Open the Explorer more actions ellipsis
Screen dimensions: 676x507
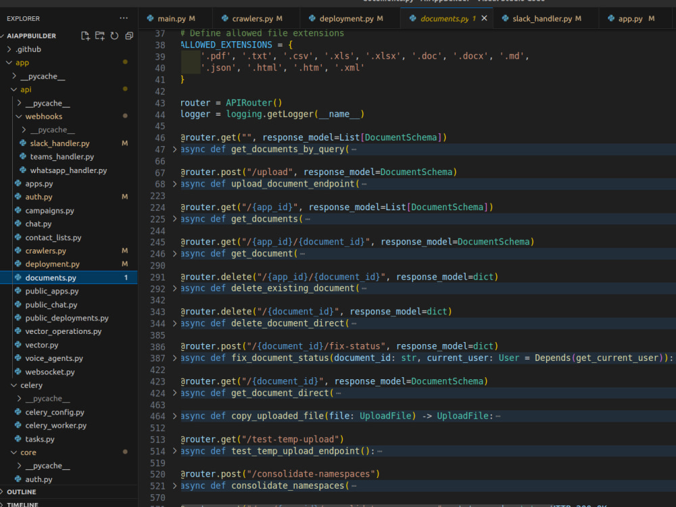[124, 18]
